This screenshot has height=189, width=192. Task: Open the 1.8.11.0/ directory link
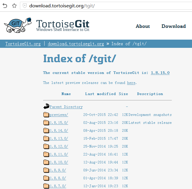(59, 154)
